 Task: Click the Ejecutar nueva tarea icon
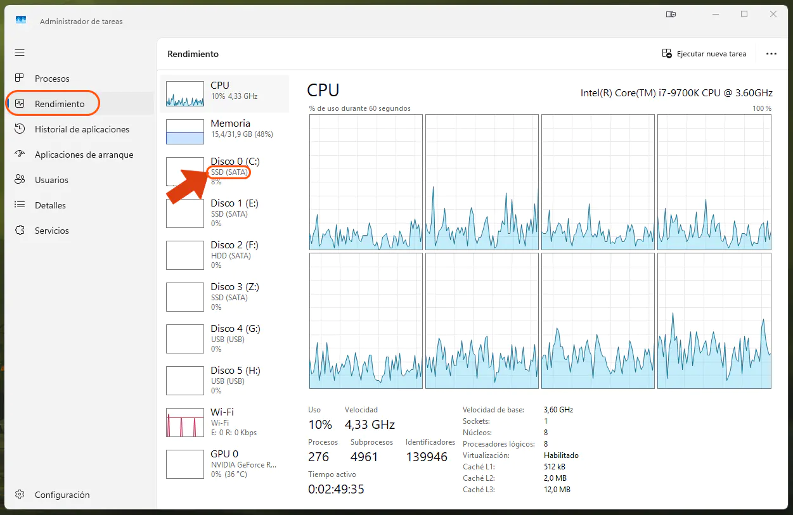click(x=666, y=54)
